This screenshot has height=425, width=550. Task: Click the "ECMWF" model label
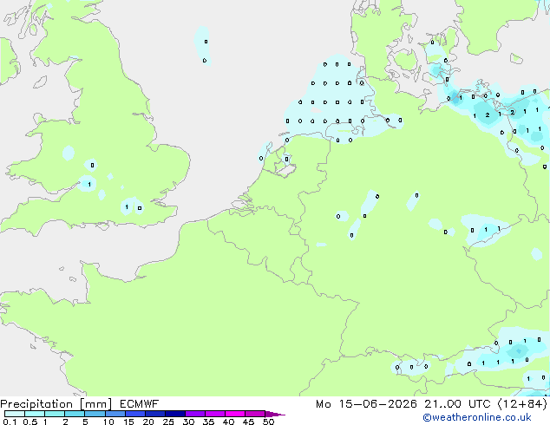click(140, 404)
